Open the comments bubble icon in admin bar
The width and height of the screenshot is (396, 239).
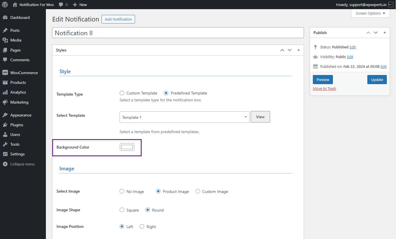point(61,5)
